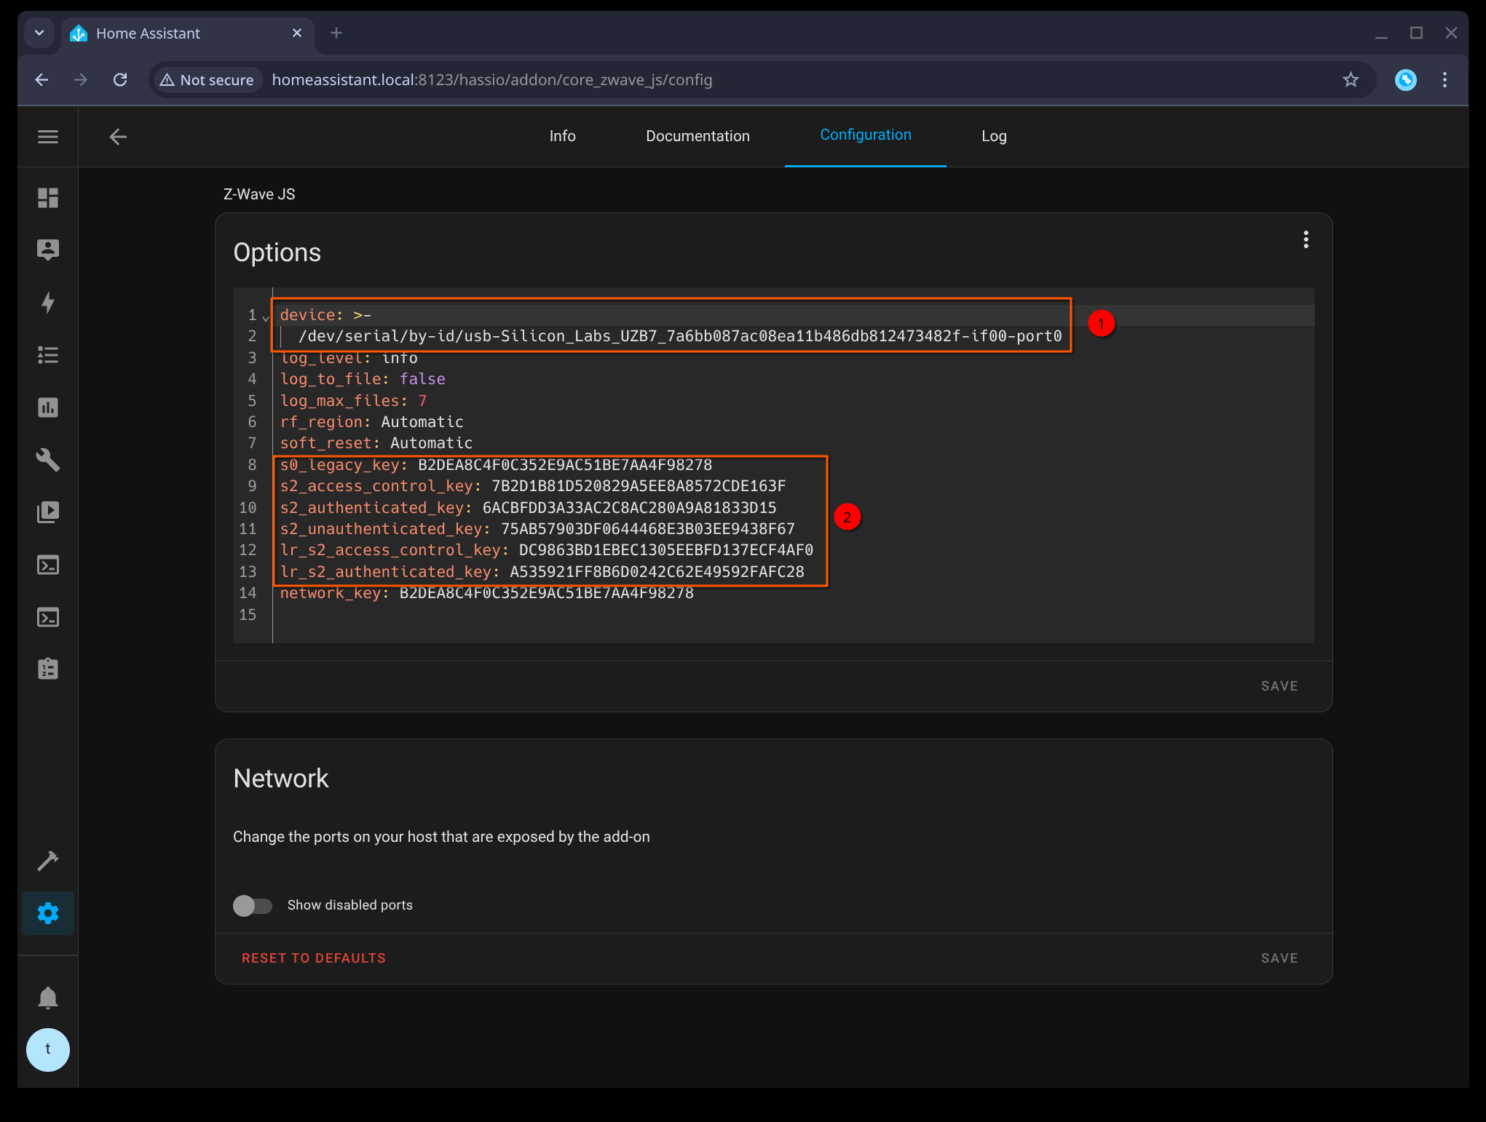Click the network_key line in editor
Image resolution: width=1486 pixels, height=1122 pixels.
[x=486, y=593]
